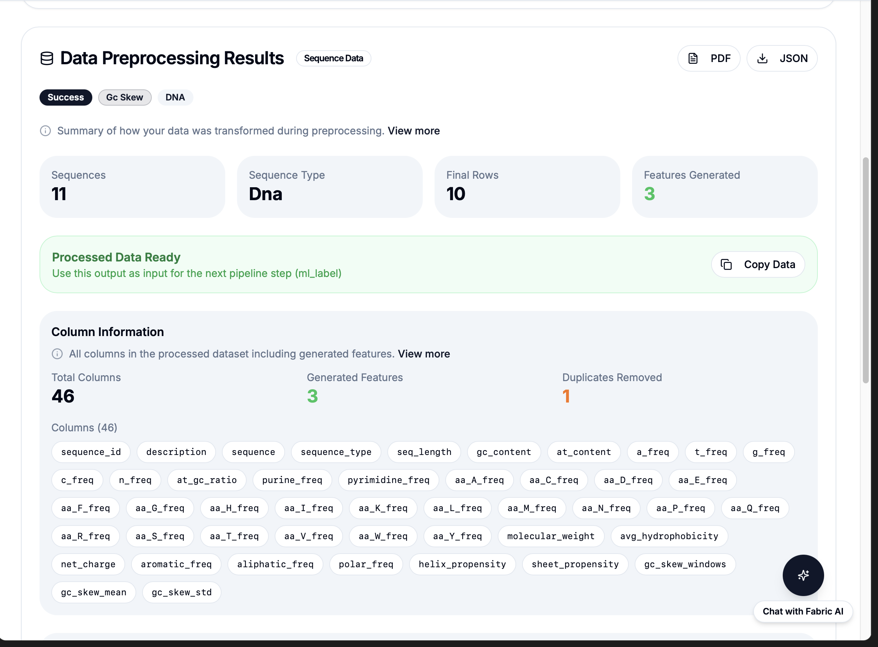This screenshot has height=647, width=878.
Task: Select the t_freq column chip
Action: [x=711, y=452]
